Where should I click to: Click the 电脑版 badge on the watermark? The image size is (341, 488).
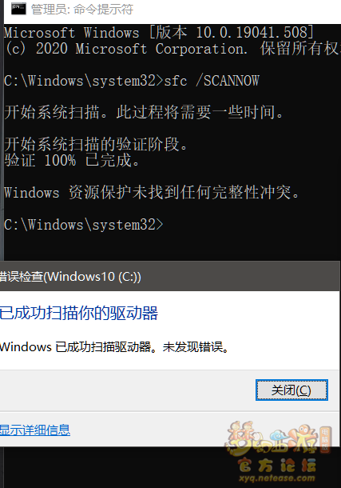[x=325, y=439]
